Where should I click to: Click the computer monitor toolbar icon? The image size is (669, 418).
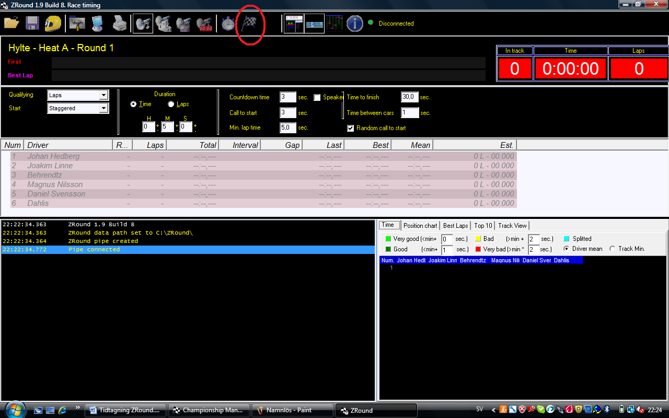[x=98, y=24]
